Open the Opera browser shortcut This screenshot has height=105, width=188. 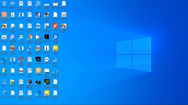(21, 60)
